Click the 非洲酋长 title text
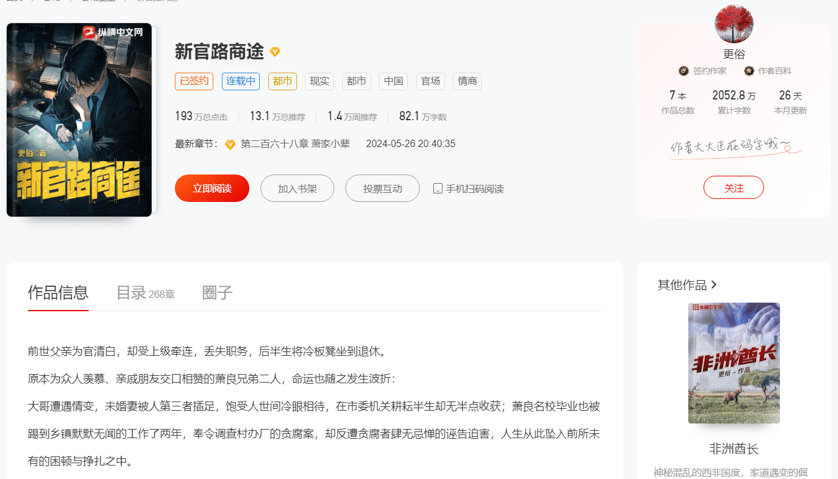This screenshot has height=479, width=838. point(734,449)
